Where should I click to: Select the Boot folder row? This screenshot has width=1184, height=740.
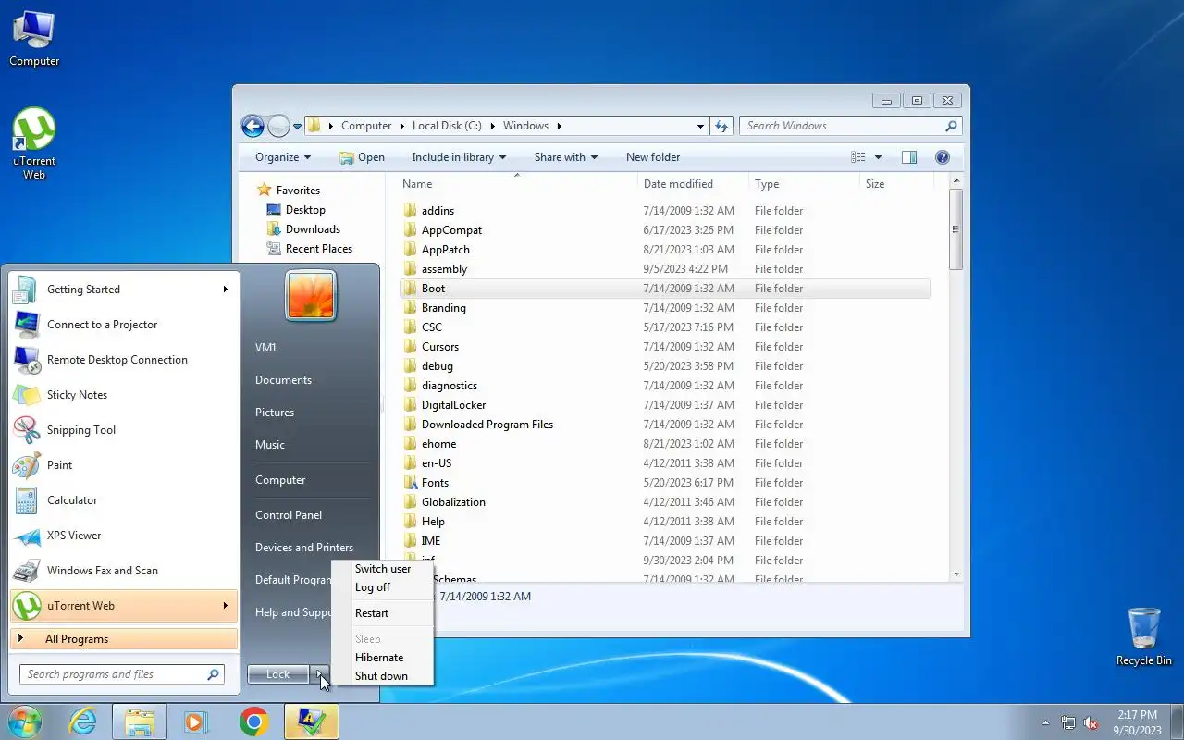(x=665, y=289)
